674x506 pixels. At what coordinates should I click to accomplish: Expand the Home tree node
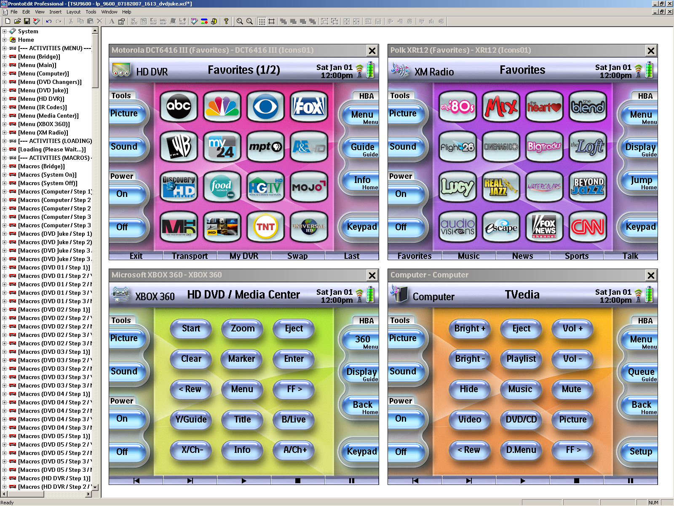point(4,40)
